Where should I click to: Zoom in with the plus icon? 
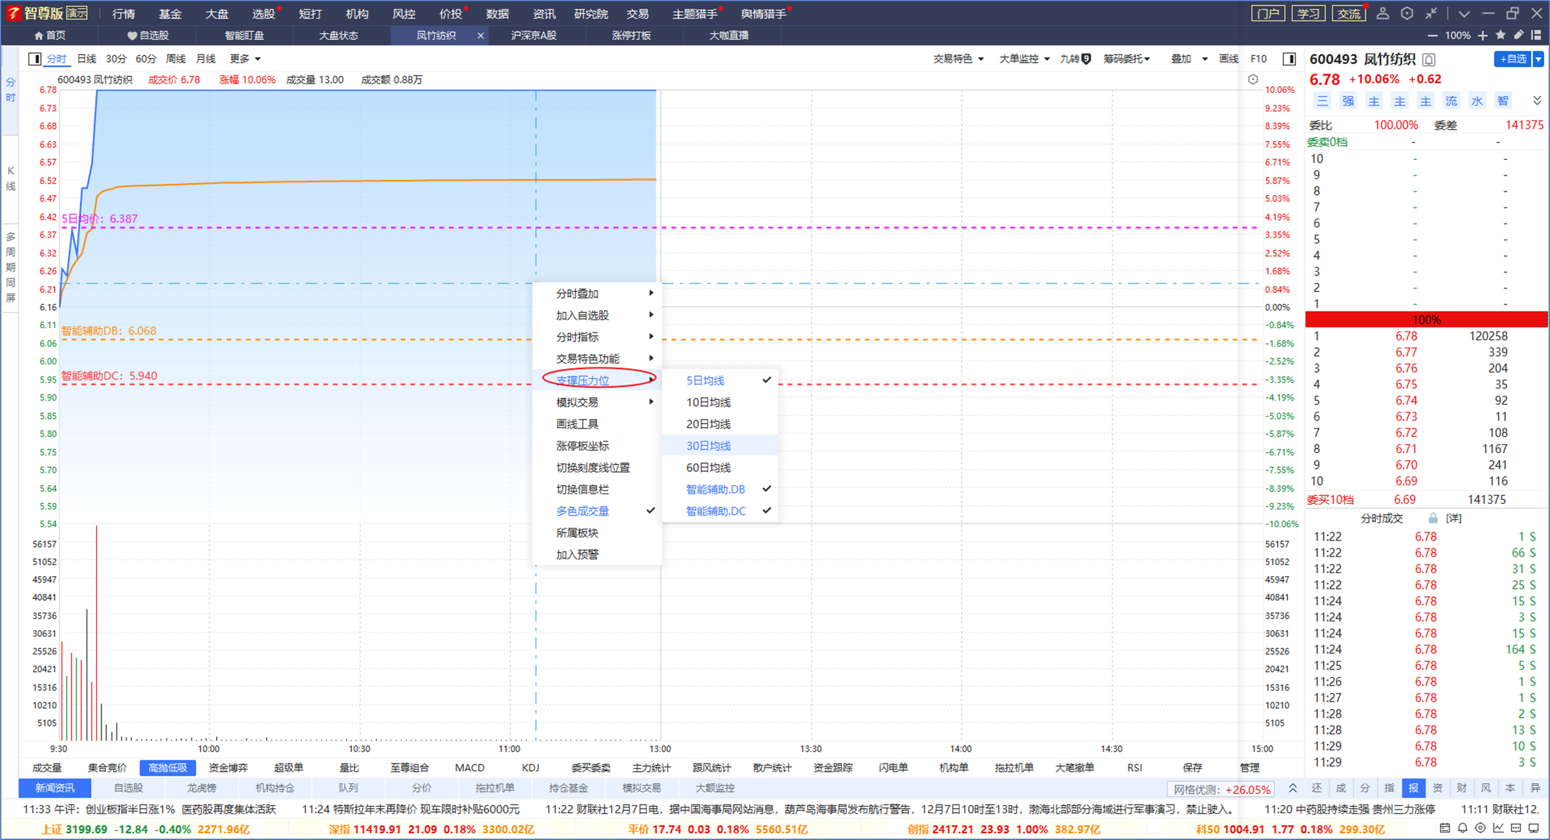(1482, 36)
